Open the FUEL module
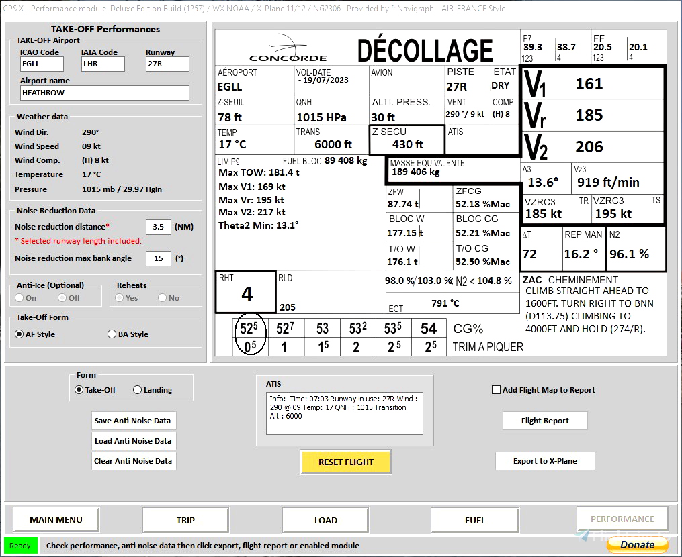Image resolution: width=682 pixels, height=557 pixels. (x=475, y=520)
